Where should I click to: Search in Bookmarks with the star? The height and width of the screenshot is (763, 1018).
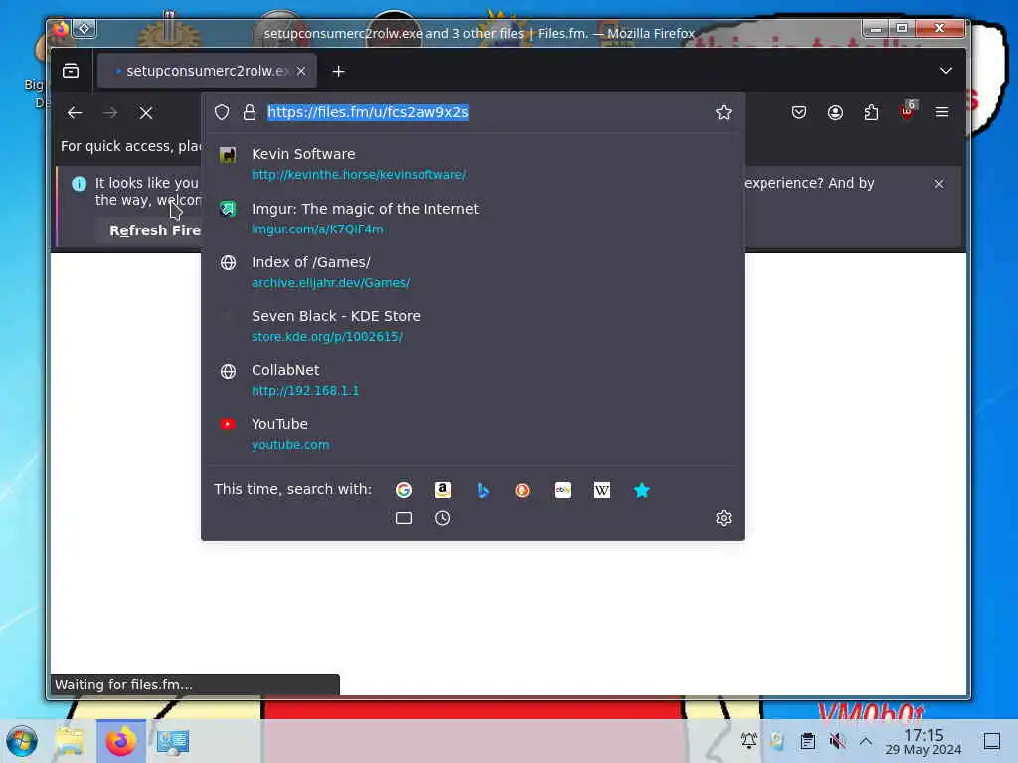[641, 490]
